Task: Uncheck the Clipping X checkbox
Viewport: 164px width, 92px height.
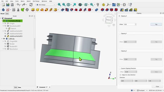Action: tap(119, 16)
